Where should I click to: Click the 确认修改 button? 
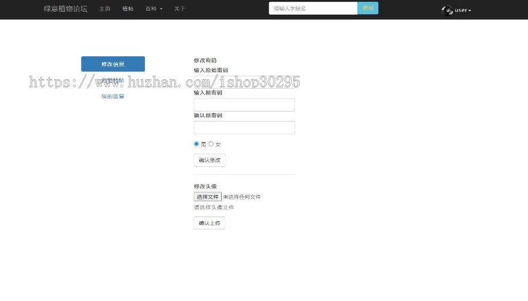[209, 160]
